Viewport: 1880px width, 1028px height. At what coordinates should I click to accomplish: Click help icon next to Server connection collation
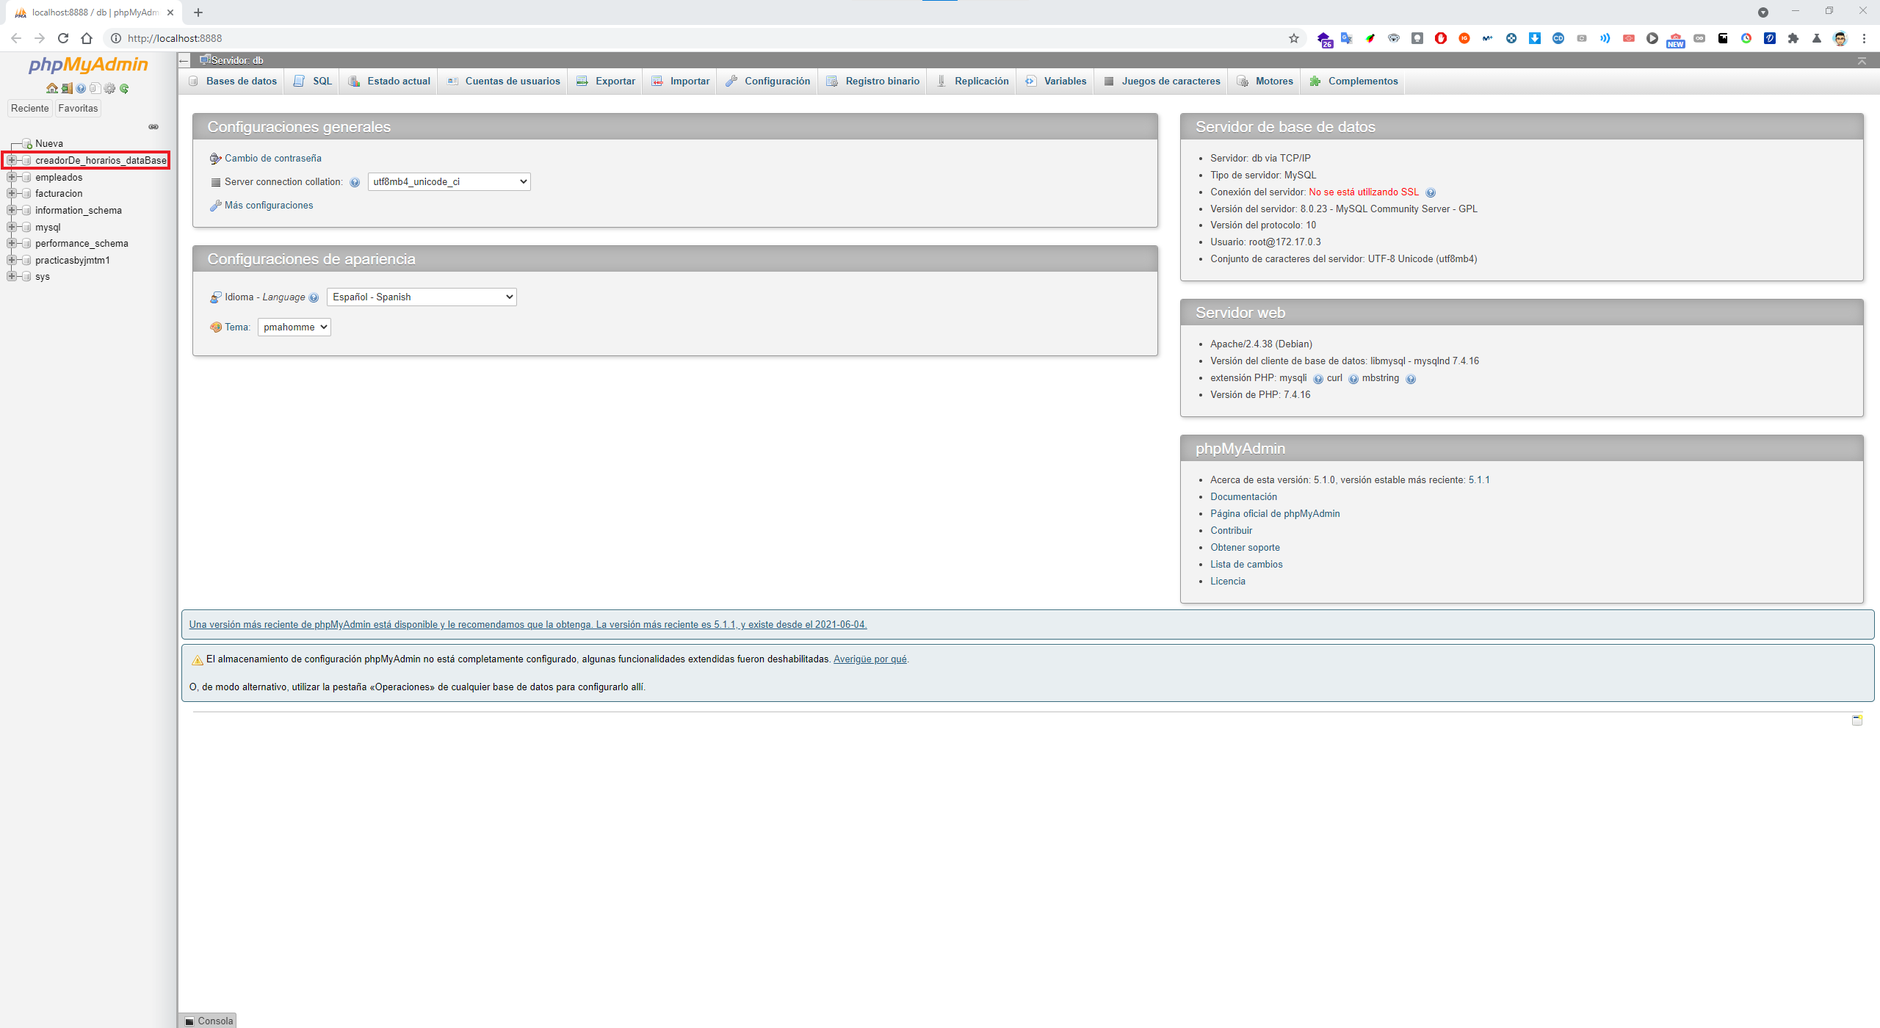tap(355, 182)
